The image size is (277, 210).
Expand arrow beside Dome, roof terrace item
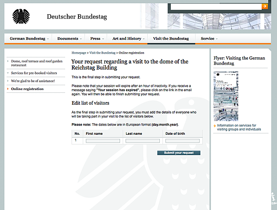click(8, 61)
